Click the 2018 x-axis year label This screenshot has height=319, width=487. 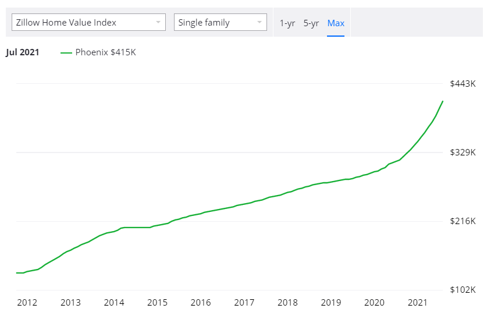coord(287,303)
